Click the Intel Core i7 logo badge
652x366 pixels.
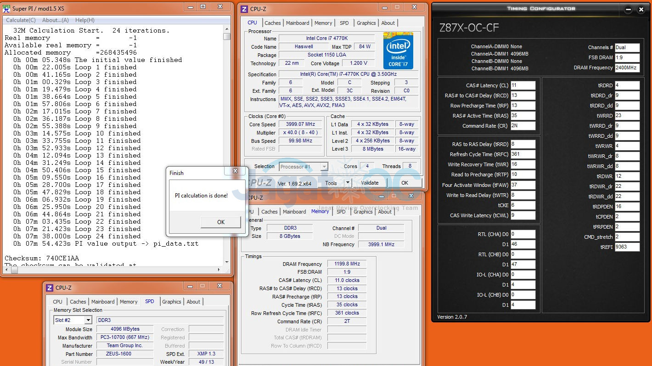[x=398, y=51]
